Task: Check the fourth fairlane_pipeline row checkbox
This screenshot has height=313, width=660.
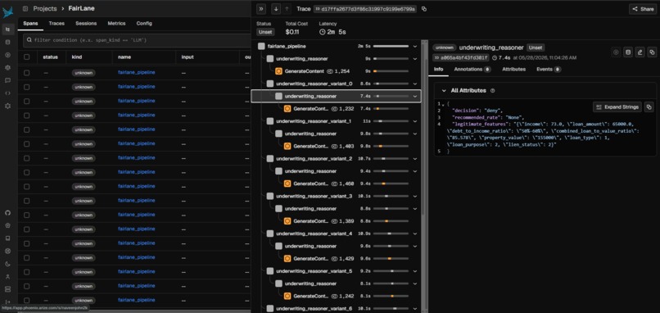Action: pos(27,115)
